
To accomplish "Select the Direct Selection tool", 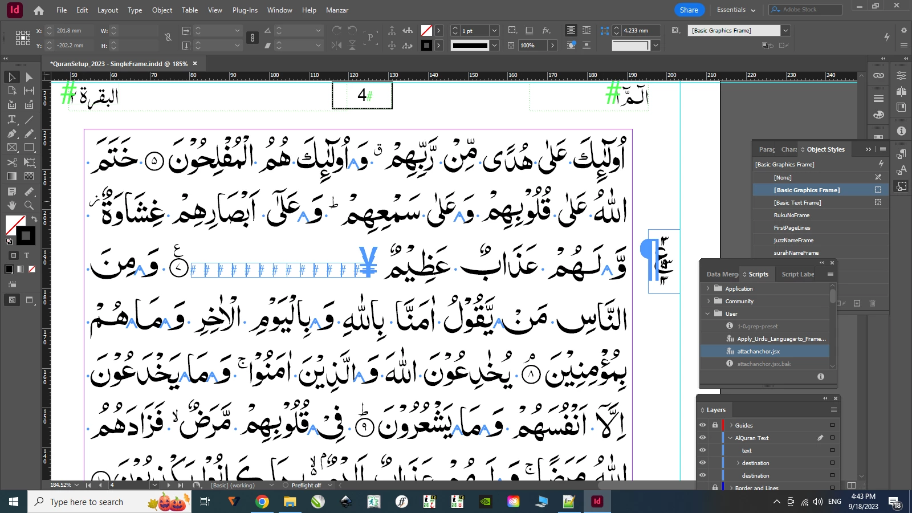I will point(29,77).
